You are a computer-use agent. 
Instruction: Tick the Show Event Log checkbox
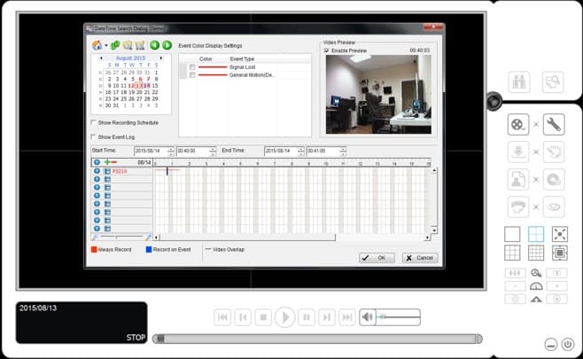(95, 137)
